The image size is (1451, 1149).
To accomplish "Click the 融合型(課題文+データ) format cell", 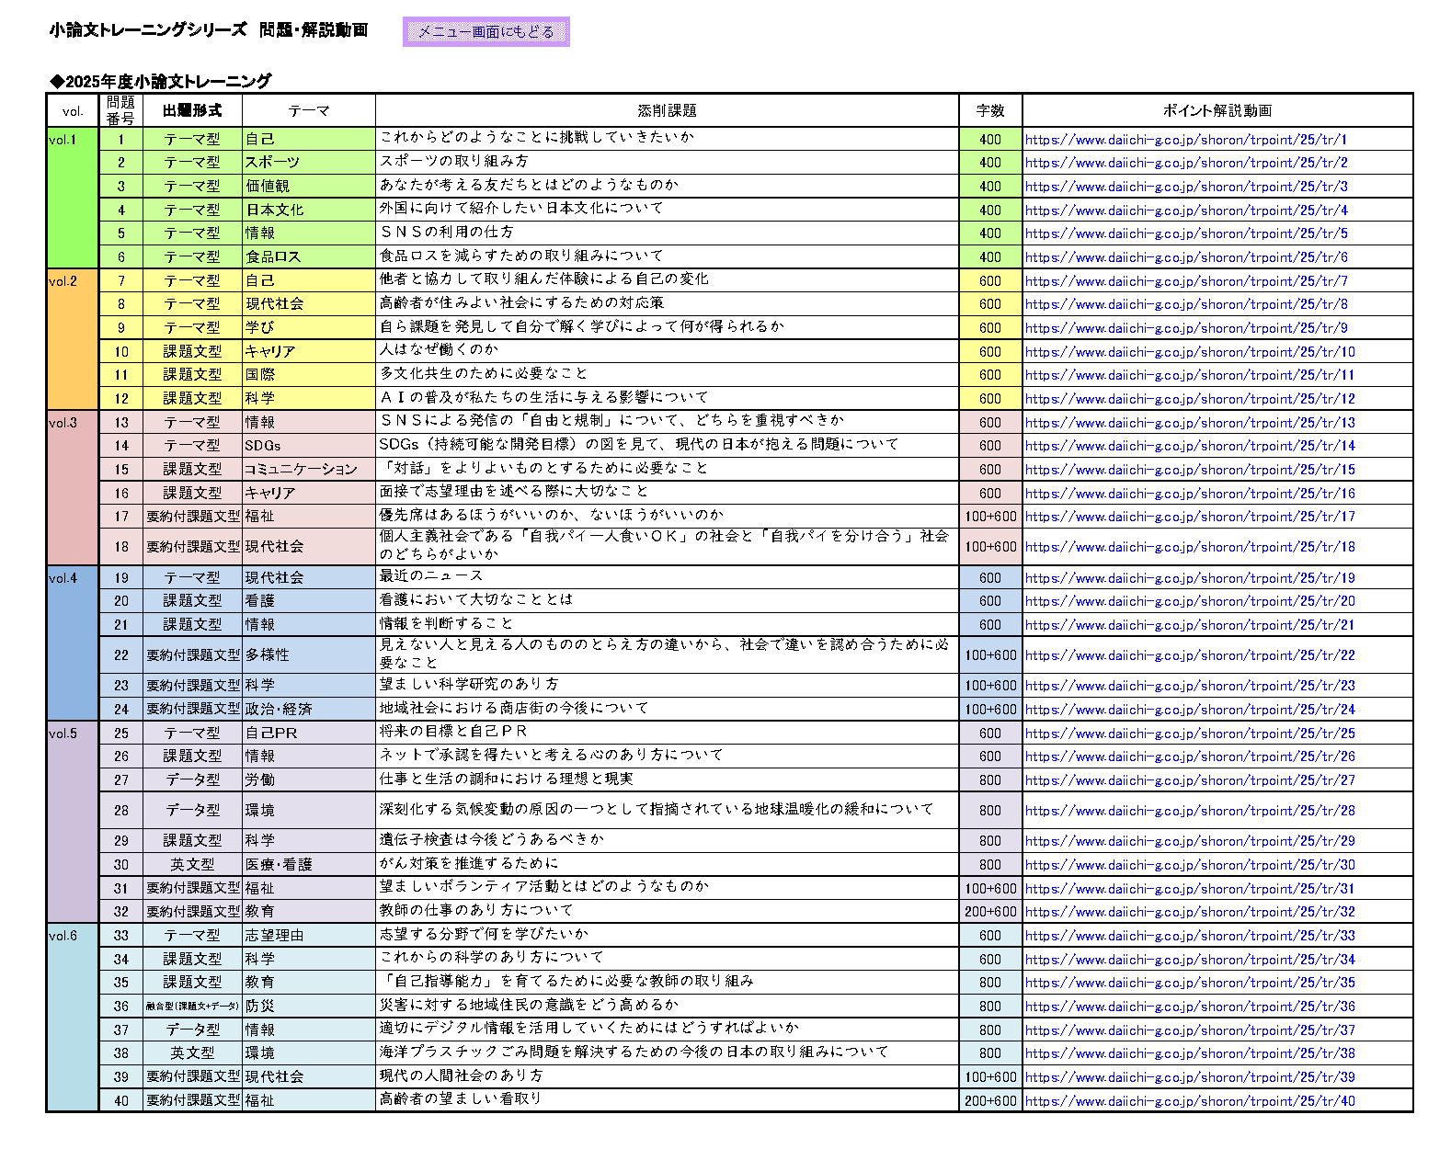I will 192,1007.
